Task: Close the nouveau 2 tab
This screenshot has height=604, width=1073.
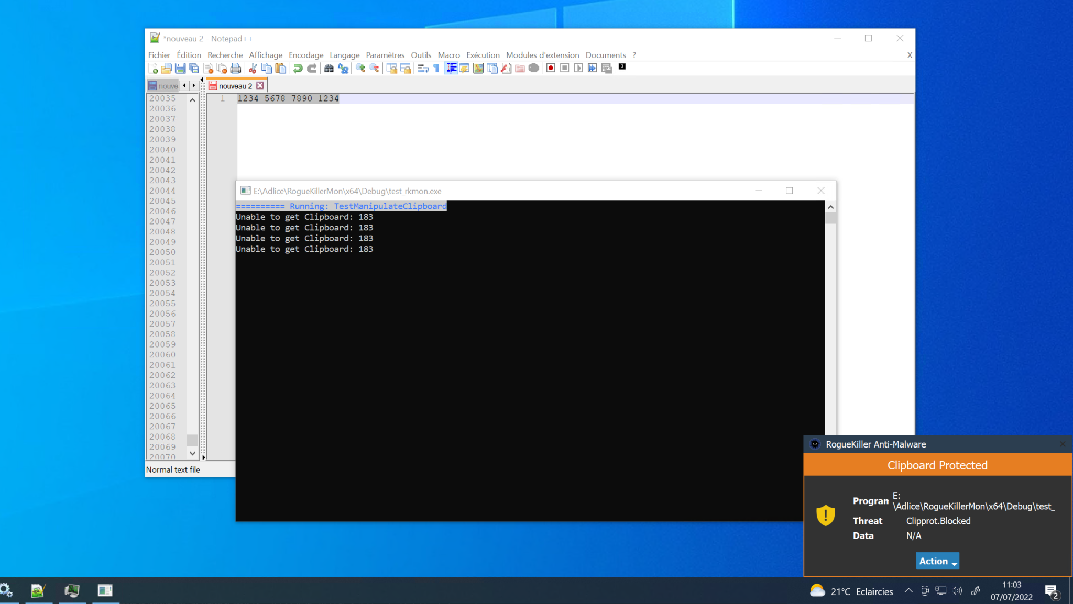Action: [x=260, y=85]
